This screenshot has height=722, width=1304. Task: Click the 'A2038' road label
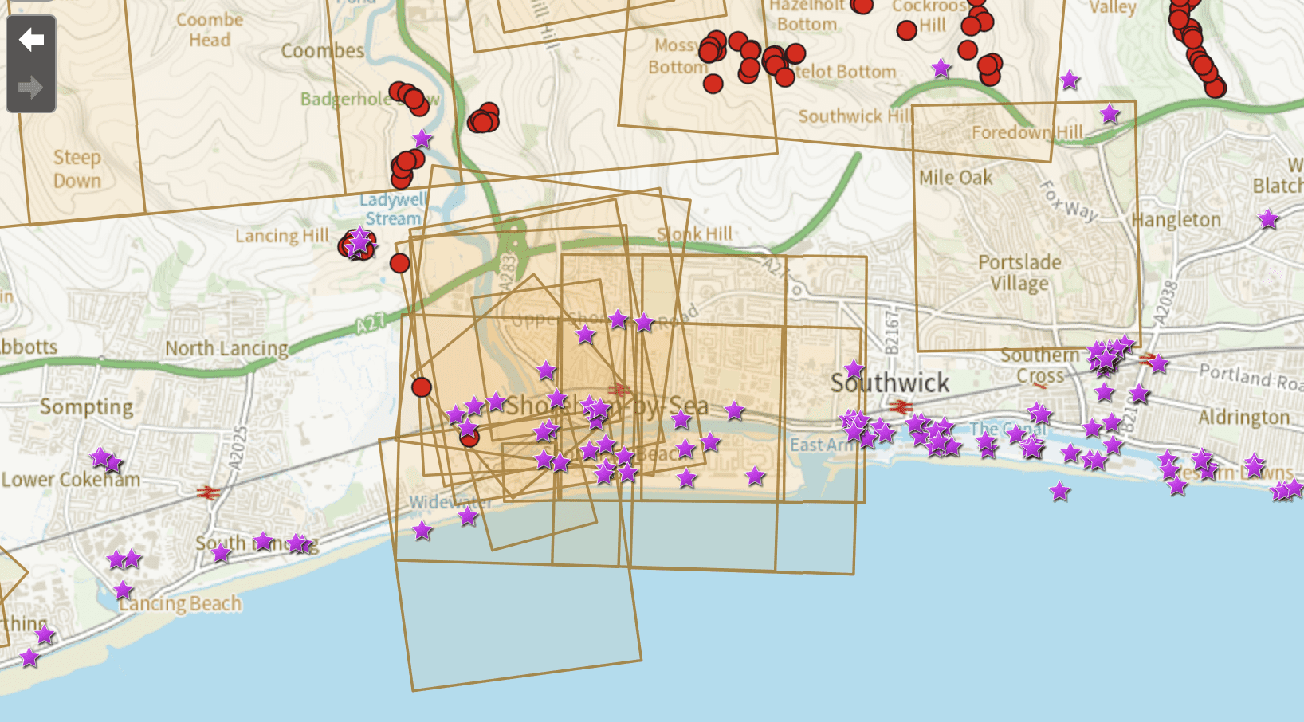[x=1166, y=302]
